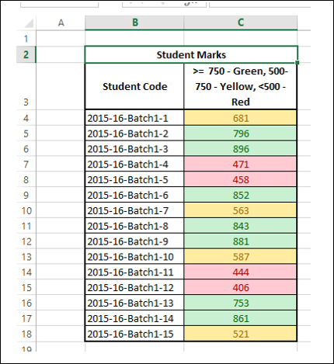The height and width of the screenshot is (364, 334).
Task: Click the yellow cell with value 587
Action: [240, 257]
